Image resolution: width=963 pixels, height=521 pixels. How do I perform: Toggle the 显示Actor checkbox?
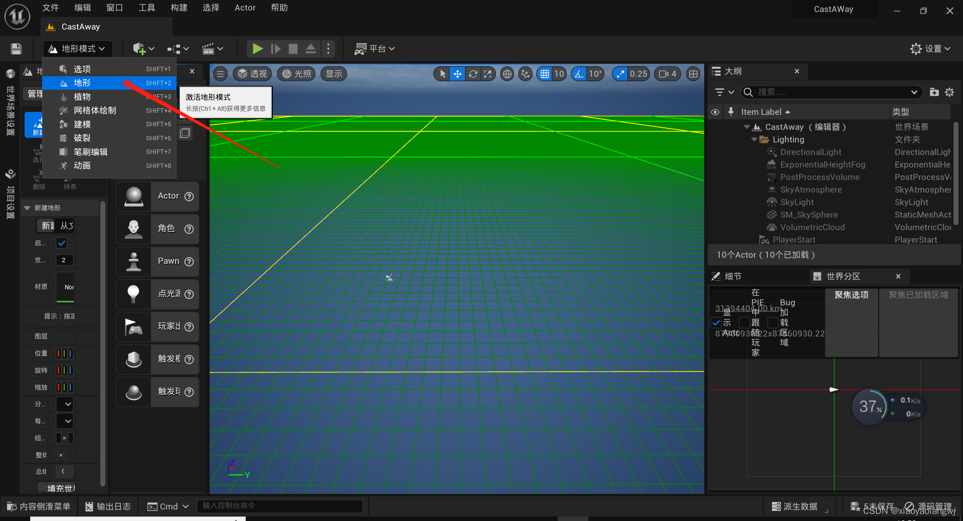(716, 323)
